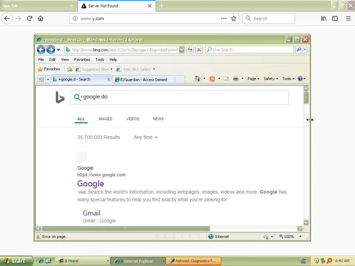355x266 pixels.
Task: Open the View menu
Action: (x=65, y=60)
